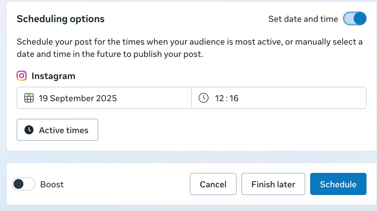Open the 19 September 2025 date picker

click(x=78, y=98)
